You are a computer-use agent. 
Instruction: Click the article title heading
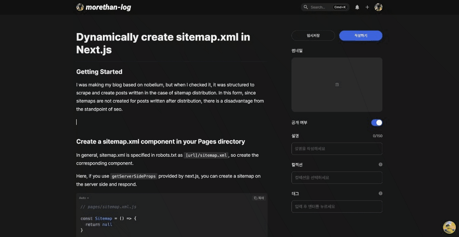(x=163, y=44)
